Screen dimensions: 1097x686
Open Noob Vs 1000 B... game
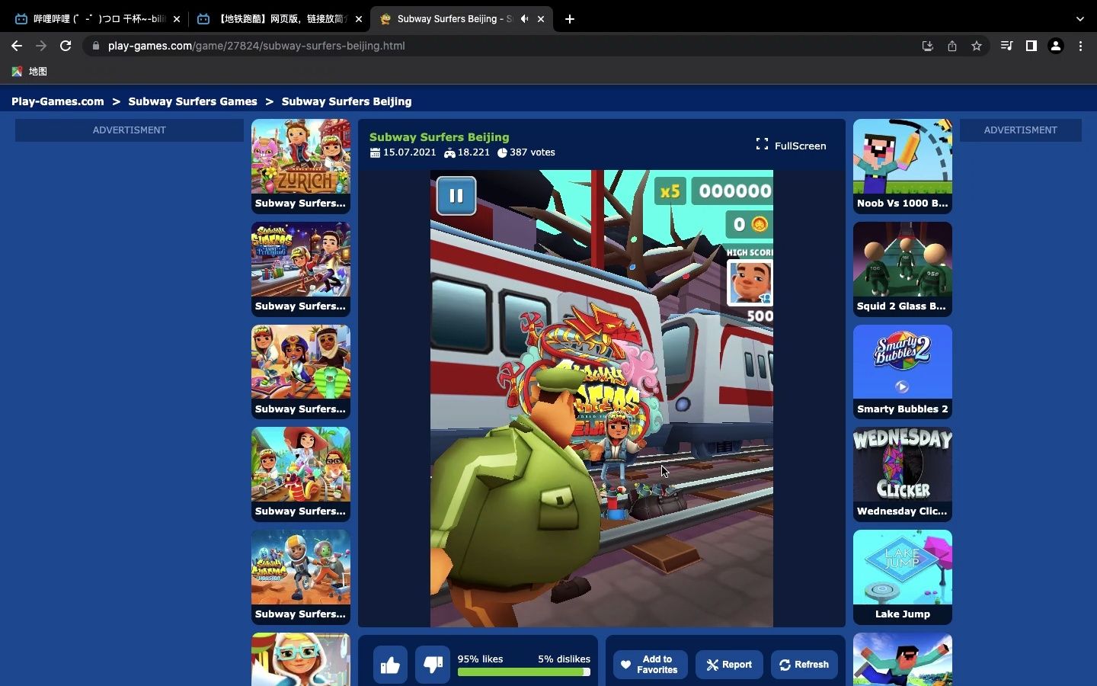[903, 166]
